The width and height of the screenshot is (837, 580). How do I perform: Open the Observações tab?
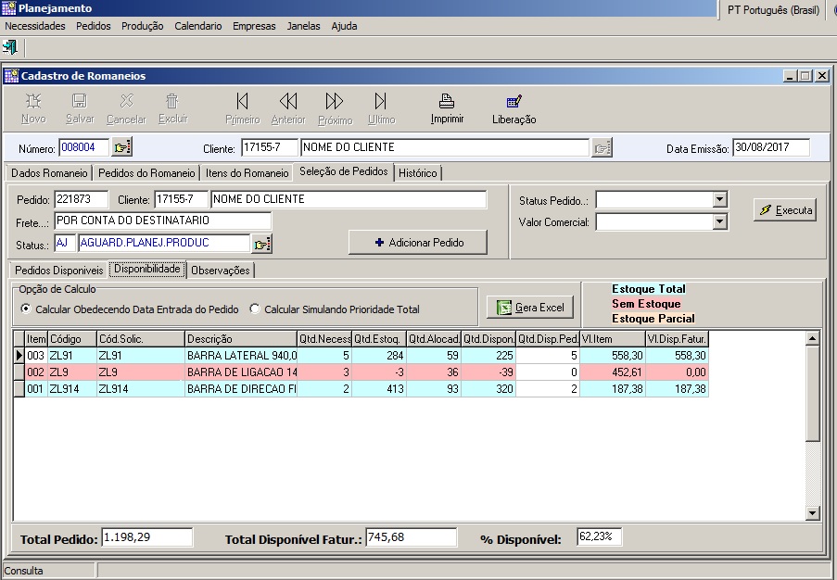tap(221, 271)
